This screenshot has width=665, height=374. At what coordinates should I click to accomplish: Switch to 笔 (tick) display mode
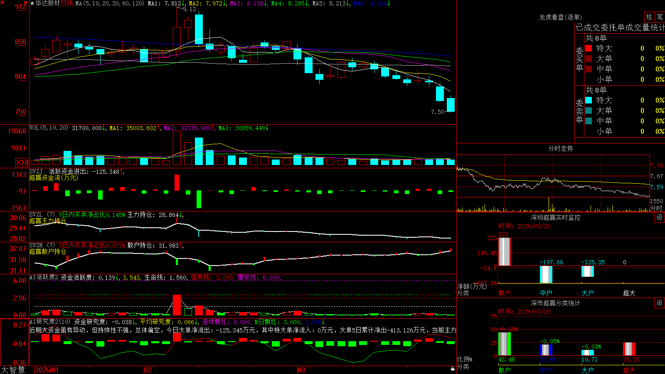[660, 17]
